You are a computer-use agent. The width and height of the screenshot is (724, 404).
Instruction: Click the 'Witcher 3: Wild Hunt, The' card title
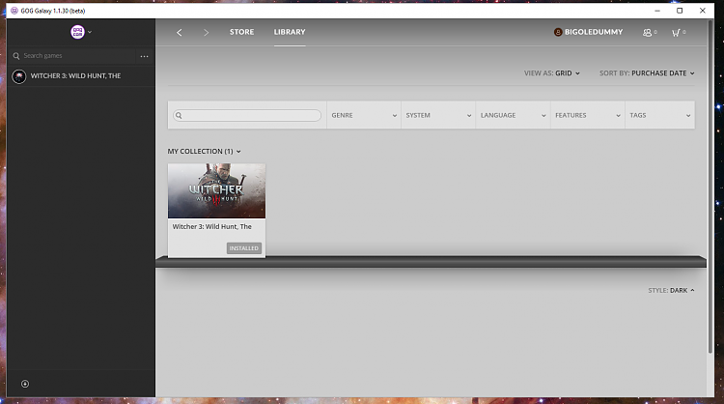212,226
